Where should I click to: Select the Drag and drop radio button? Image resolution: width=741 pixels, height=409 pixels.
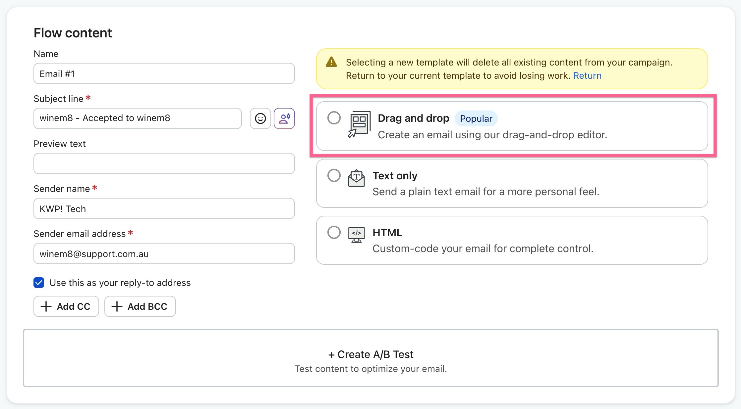[x=334, y=118]
